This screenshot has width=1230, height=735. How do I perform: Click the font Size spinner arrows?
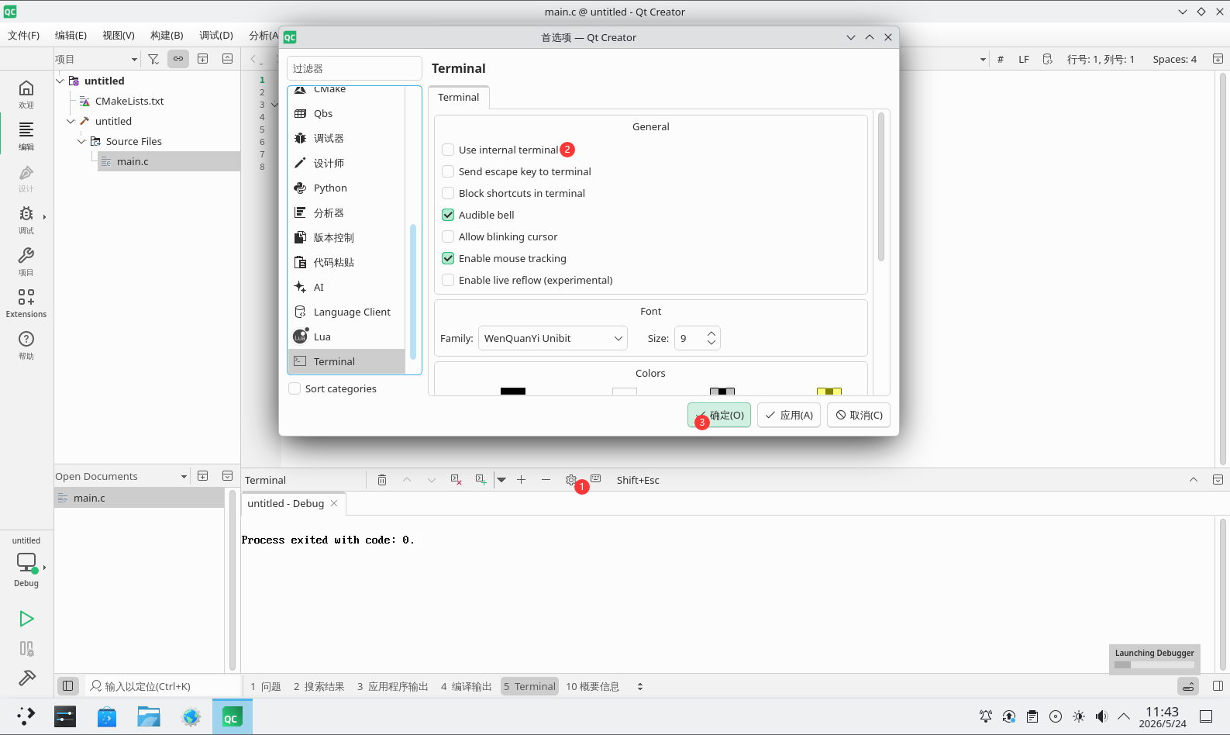click(x=711, y=338)
